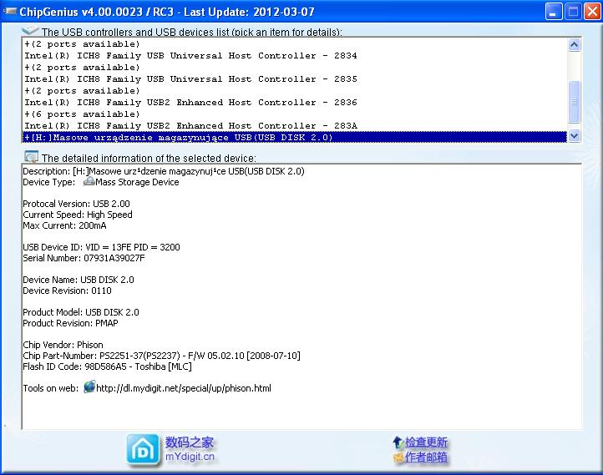Click the 'Chip Vendor: Phison' line
Screen dimensions: 603x475
(x=63, y=345)
